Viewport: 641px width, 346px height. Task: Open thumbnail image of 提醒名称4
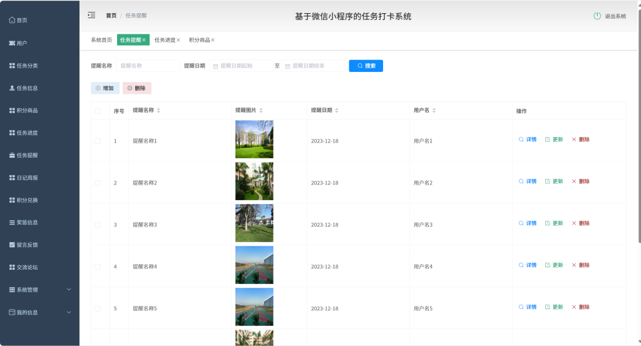pos(254,265)
